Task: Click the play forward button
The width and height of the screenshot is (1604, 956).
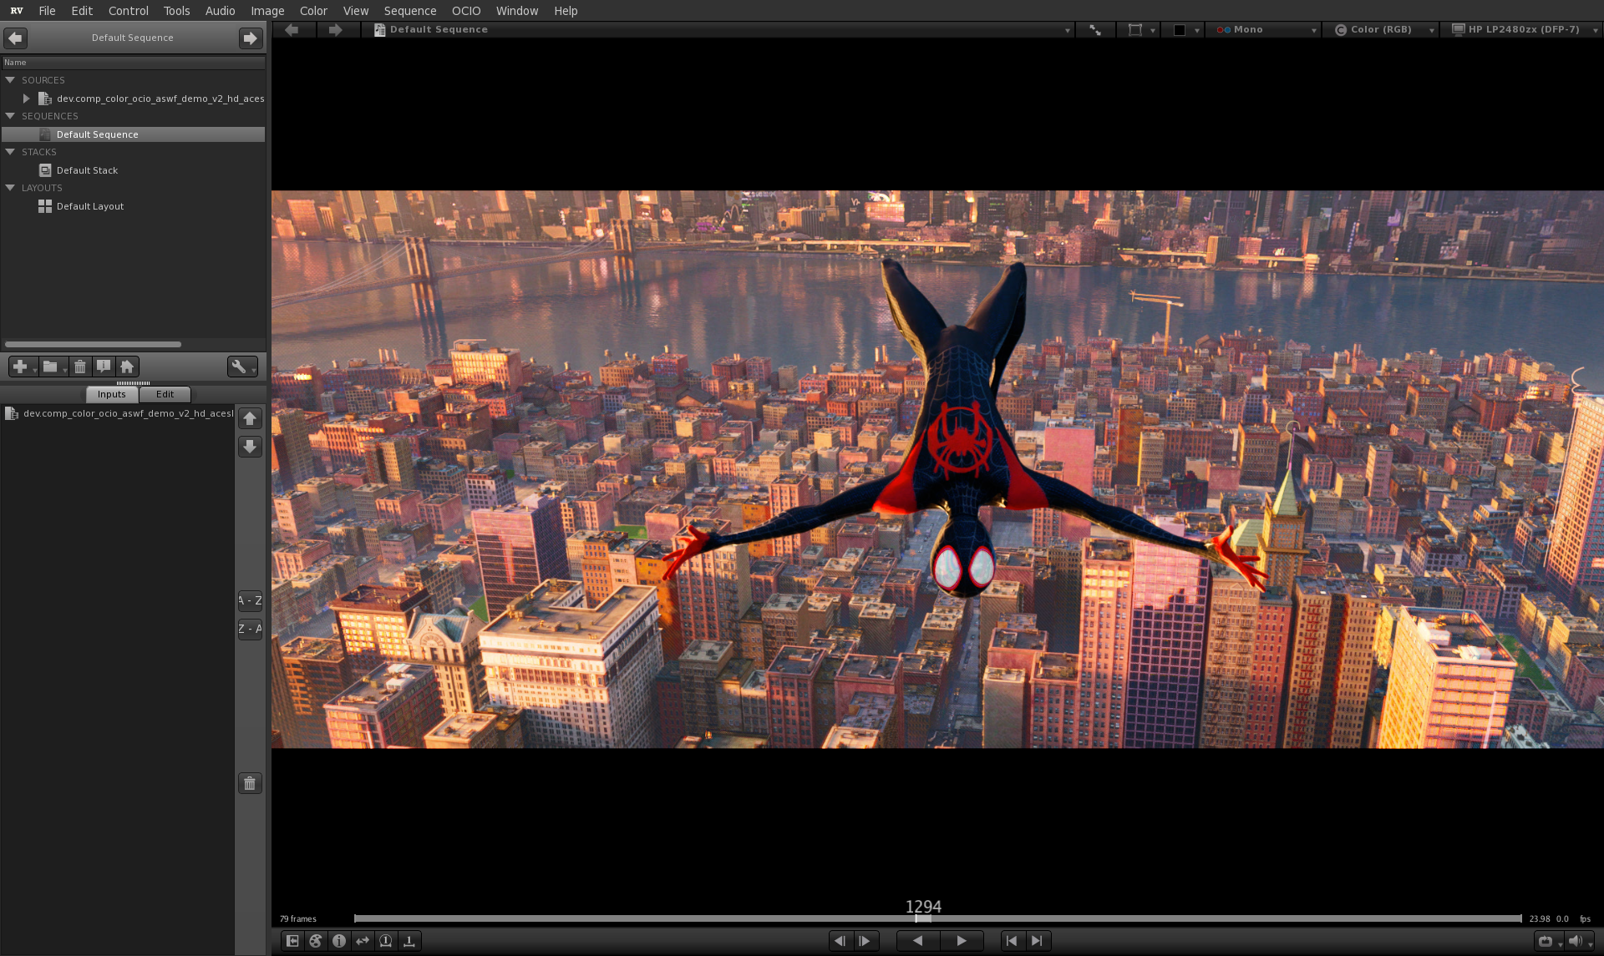Action: 962,941
